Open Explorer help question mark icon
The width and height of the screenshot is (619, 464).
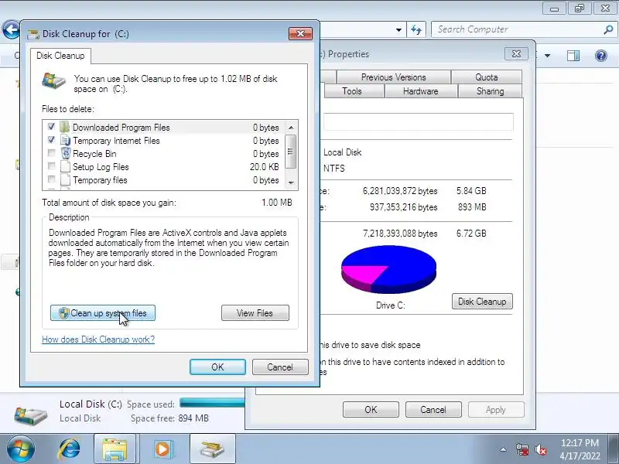(x=601, y=56)
